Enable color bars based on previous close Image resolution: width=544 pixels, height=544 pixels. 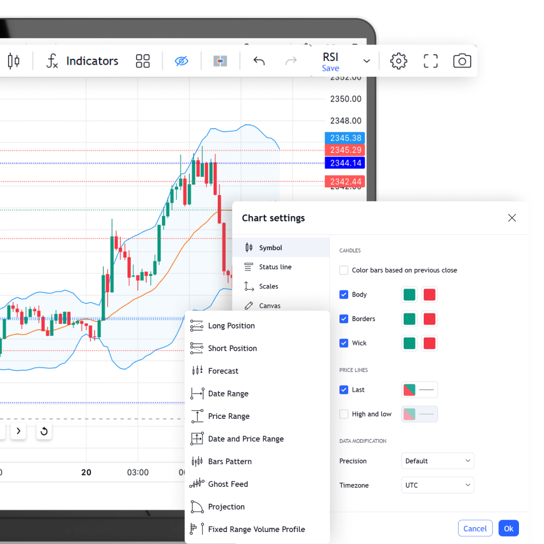(343, 270)
